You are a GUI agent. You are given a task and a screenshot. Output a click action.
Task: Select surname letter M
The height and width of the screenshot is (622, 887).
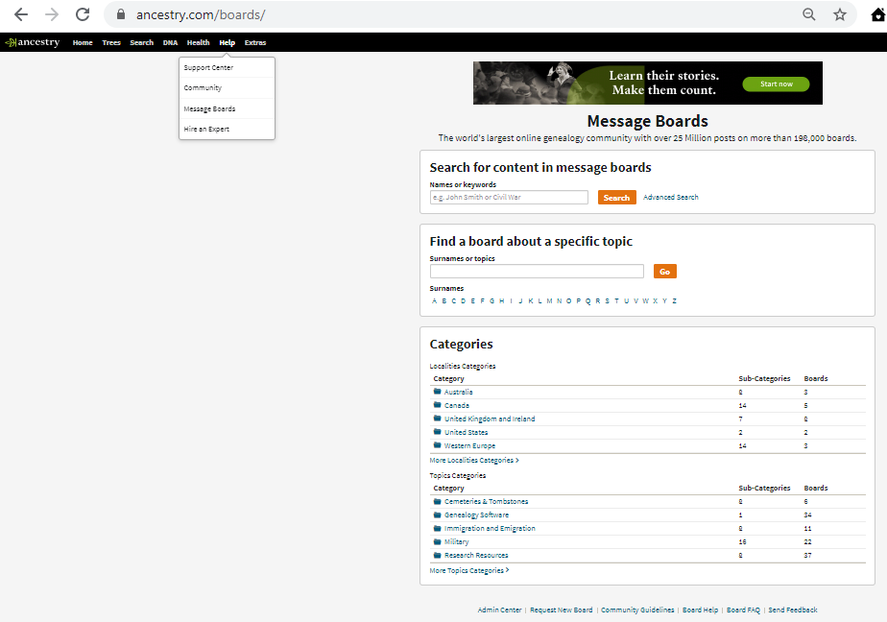(549, 300)
